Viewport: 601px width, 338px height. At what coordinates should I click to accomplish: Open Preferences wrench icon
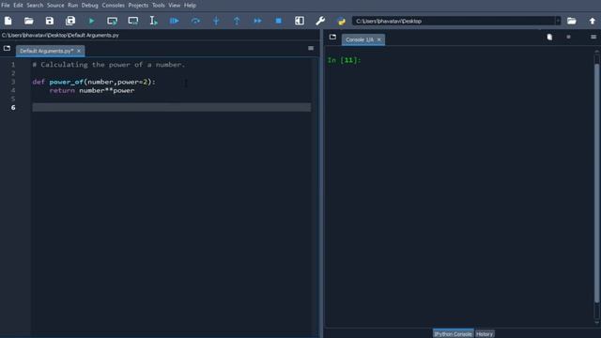coord(320,21)
